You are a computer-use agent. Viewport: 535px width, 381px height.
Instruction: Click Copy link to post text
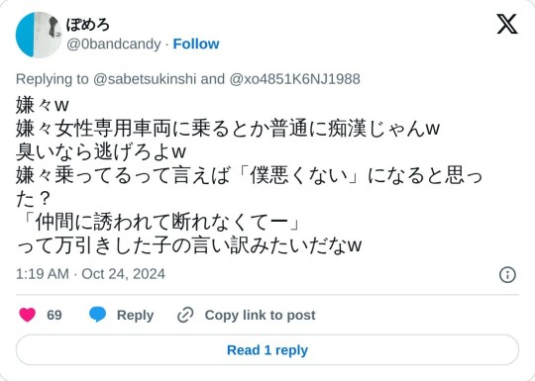coord(260,316)
